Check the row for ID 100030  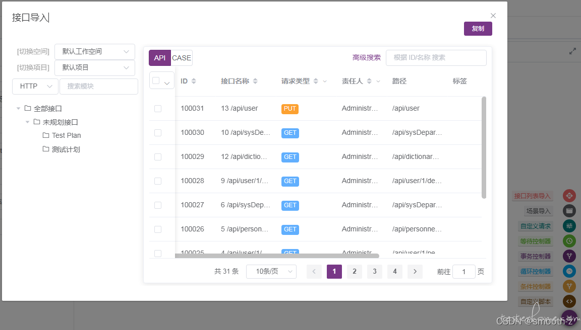[x=158, y=133]
